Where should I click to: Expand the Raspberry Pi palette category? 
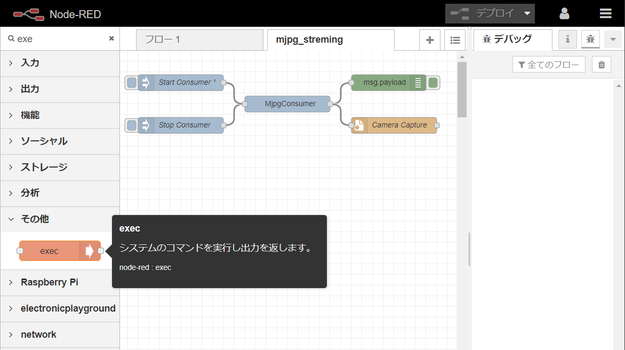[60, 283]
